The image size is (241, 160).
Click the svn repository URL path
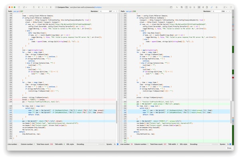(x=86, y=7)
